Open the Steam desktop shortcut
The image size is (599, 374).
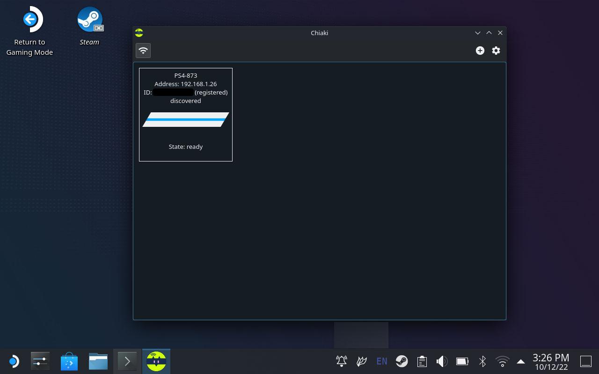tap(89, 26)
